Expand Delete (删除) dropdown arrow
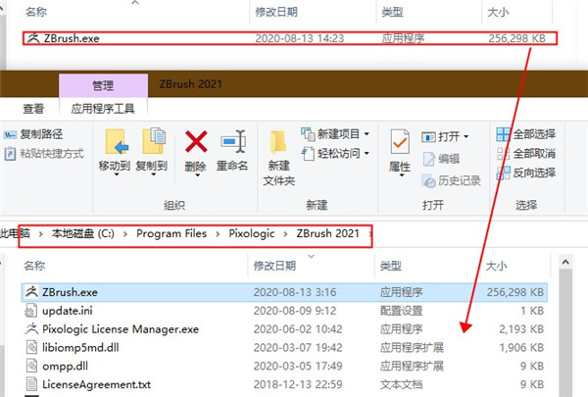 [x=197, y=175]
